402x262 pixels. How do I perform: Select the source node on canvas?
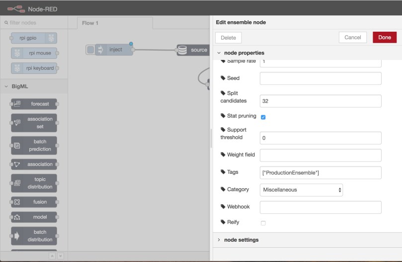(x=194, y=50)
